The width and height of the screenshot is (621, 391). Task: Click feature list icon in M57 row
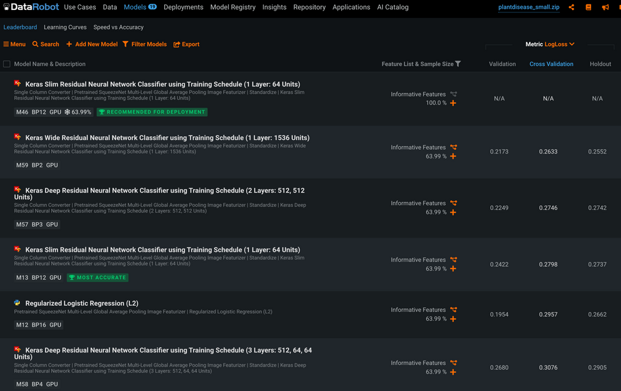point(453,203)
